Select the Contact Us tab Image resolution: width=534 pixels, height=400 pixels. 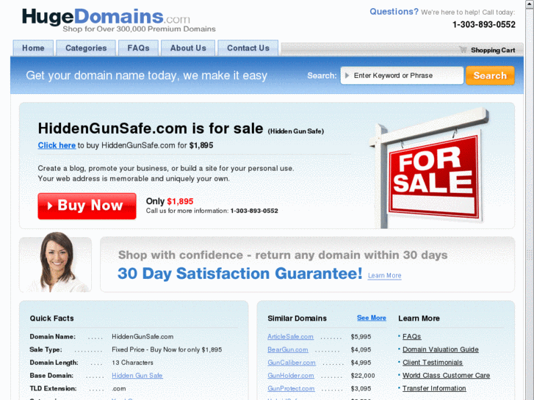248,48
